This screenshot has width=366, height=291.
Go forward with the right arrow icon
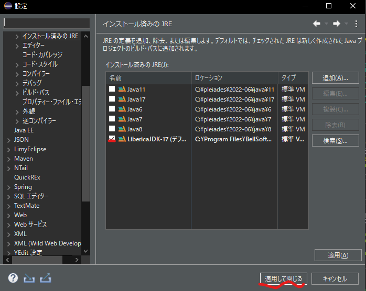coord(336,24)
